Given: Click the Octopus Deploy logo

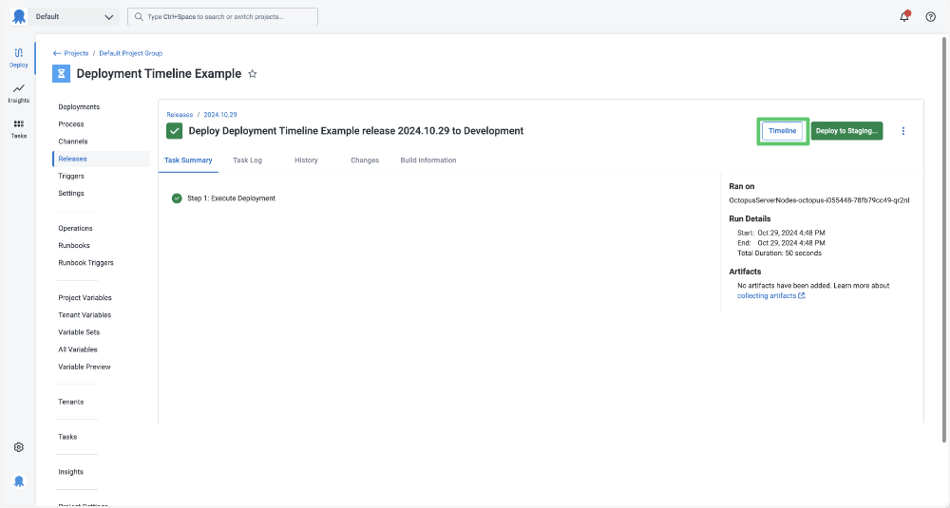Looking at the screenshot, I should 19,17.
